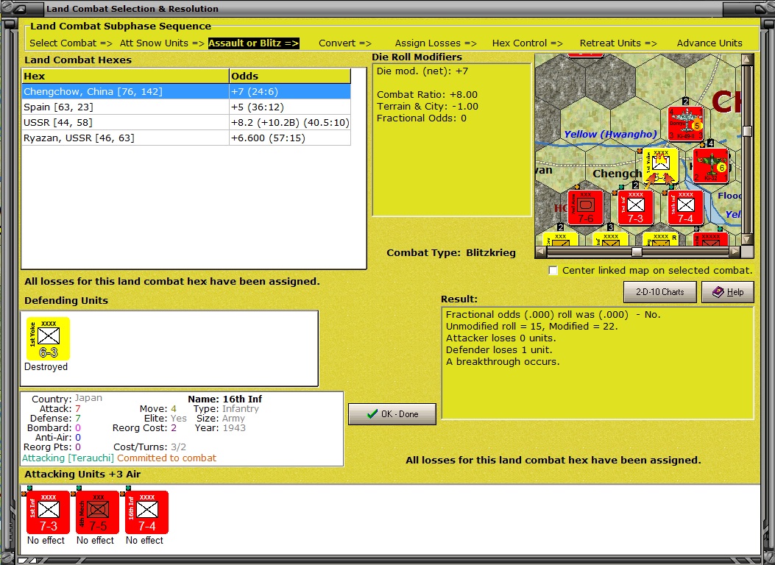Click OK - Done button
The image size is (775, 565).
[392, 414]
